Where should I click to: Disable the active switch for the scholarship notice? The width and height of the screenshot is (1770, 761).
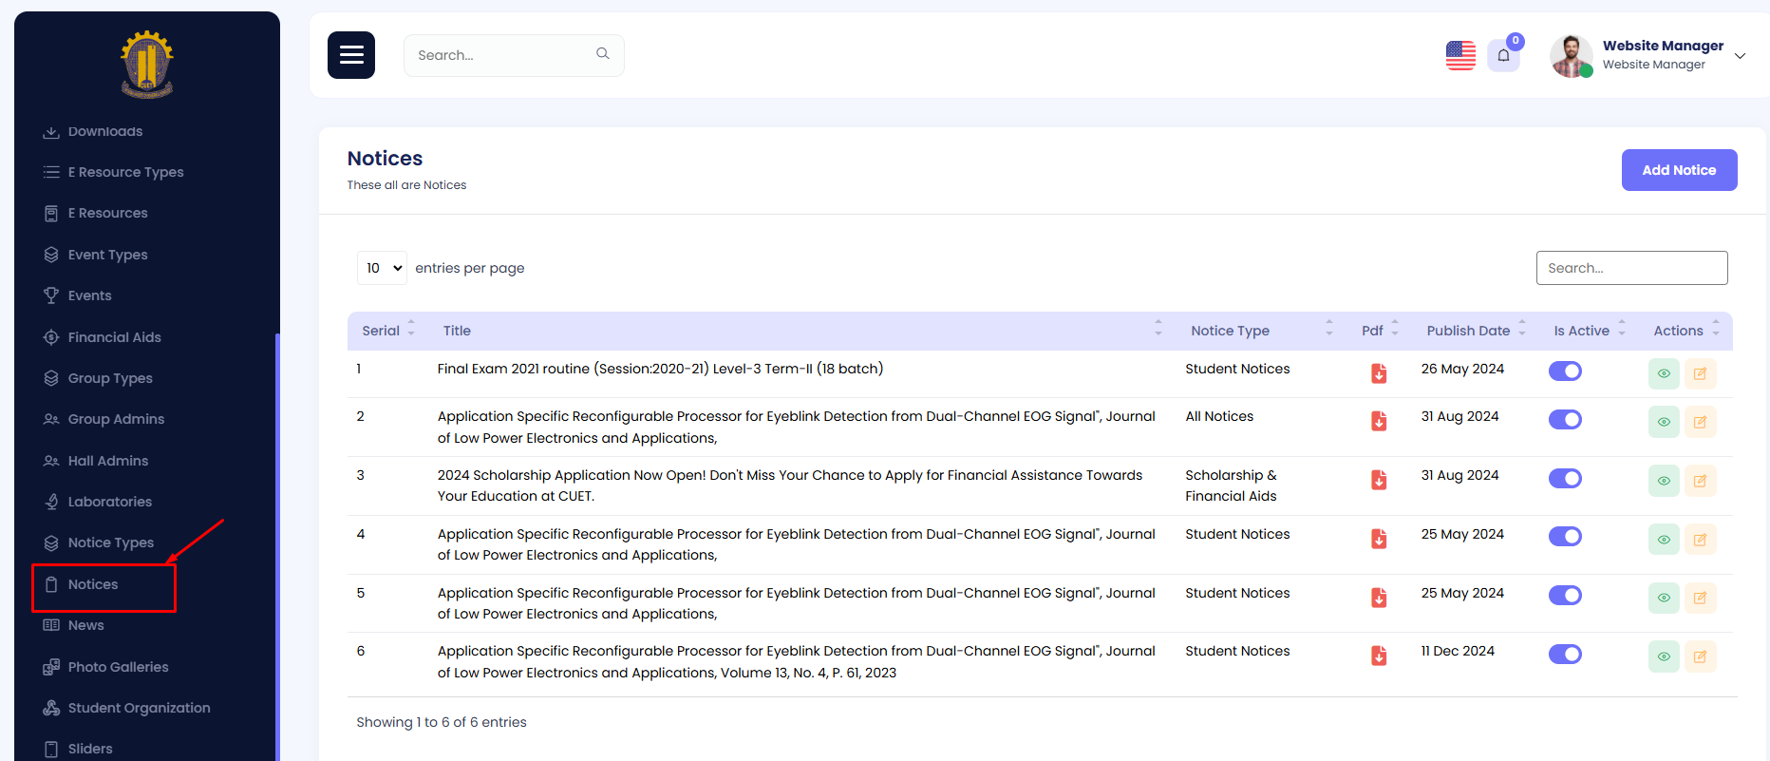click(1565, 478)
